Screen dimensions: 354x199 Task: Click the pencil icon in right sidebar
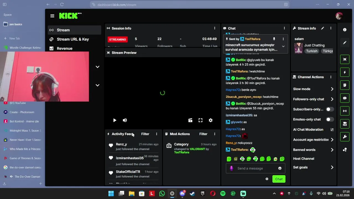345,43
